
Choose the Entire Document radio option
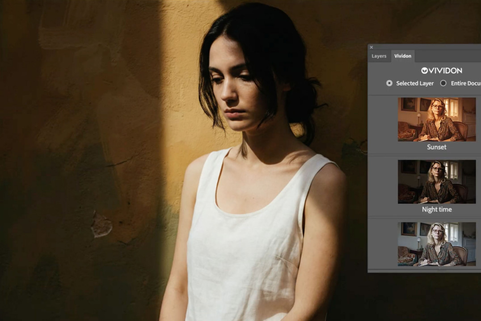click(x=443, y=83)
